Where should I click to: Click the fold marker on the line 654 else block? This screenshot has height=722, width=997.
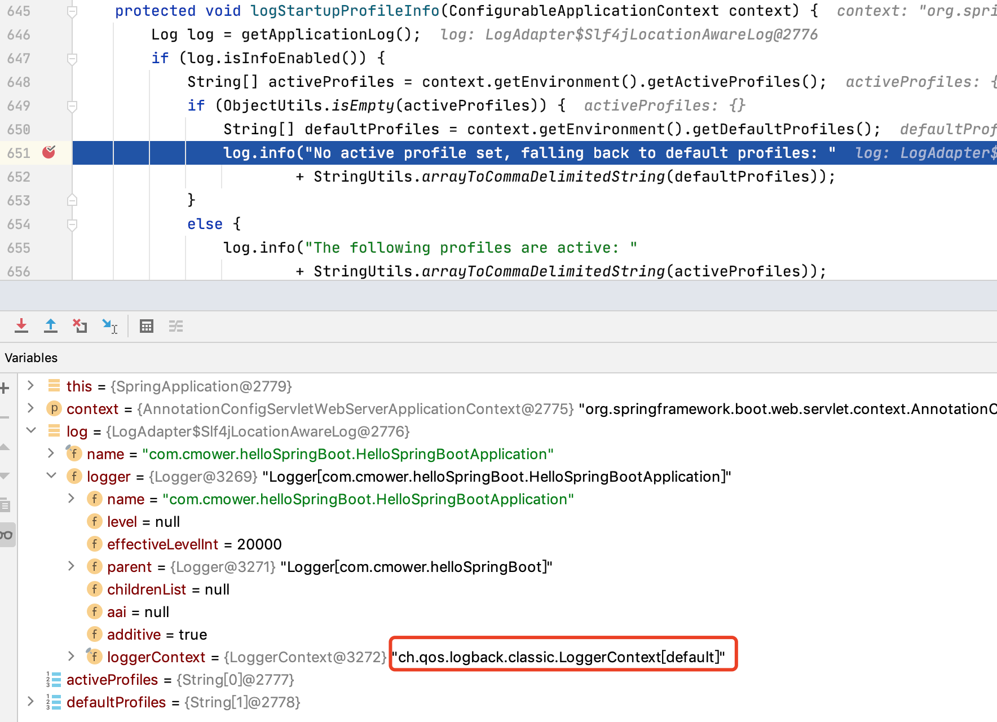(72, 224)
